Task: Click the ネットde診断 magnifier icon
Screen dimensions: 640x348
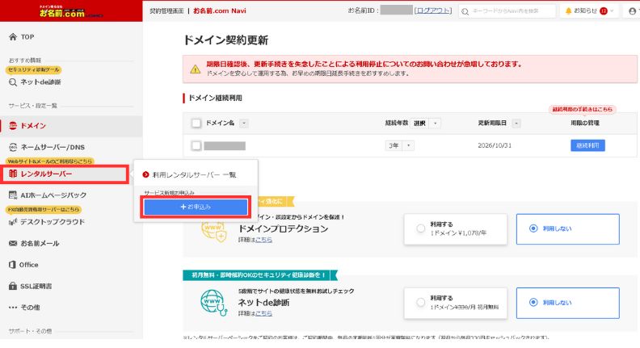Action: point(14,82)
